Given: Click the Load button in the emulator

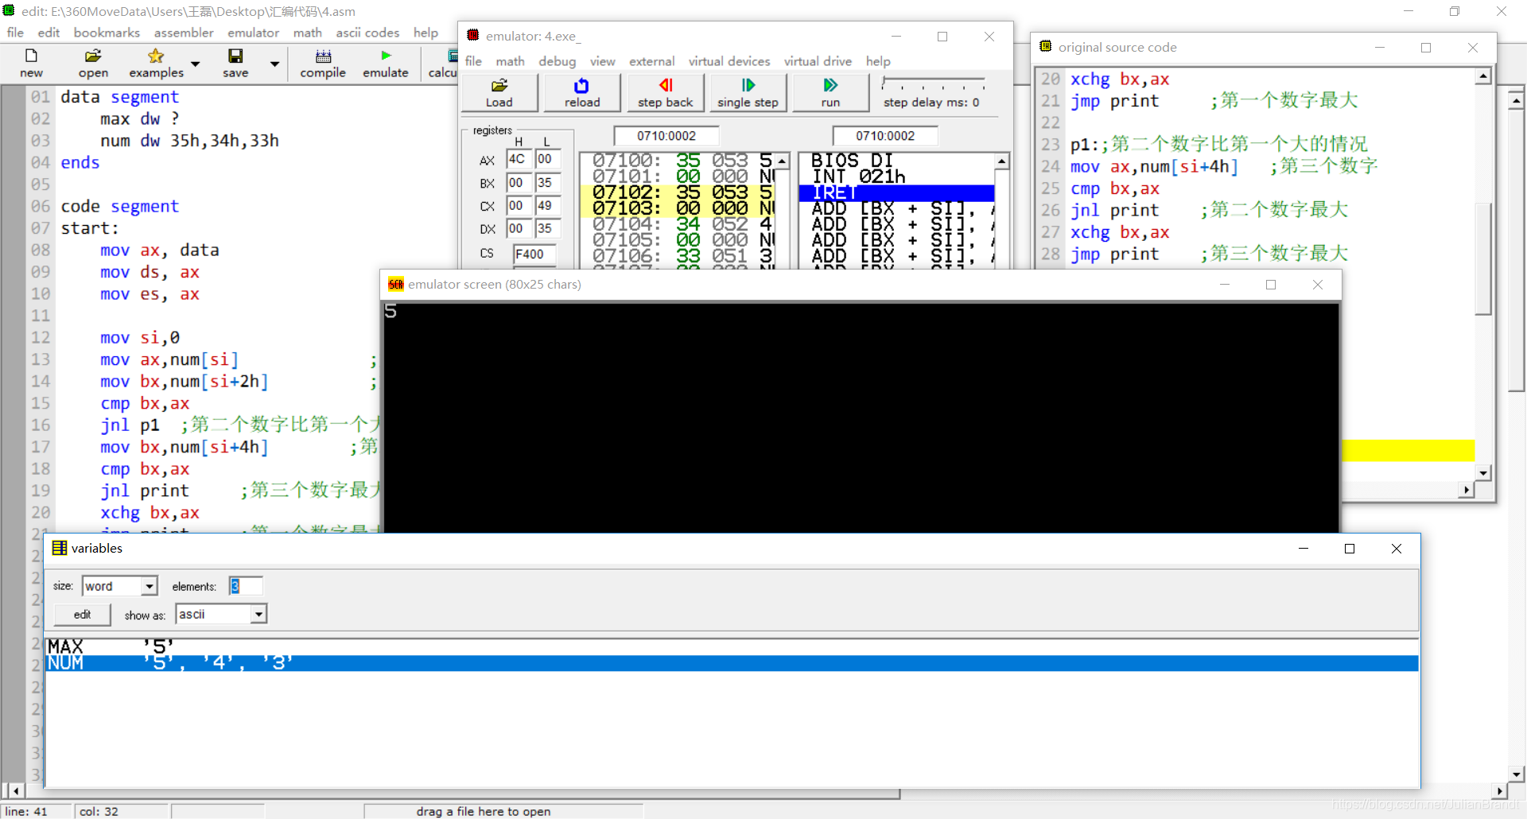Looking at the screenshot, I should [x=499, y=93].
